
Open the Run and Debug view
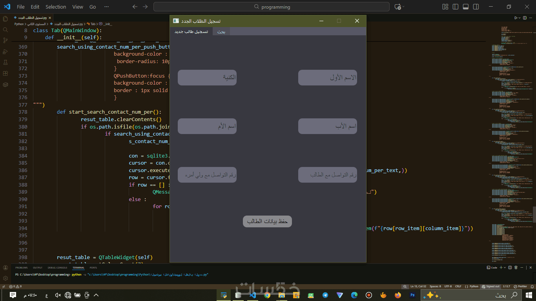[5, 51]
